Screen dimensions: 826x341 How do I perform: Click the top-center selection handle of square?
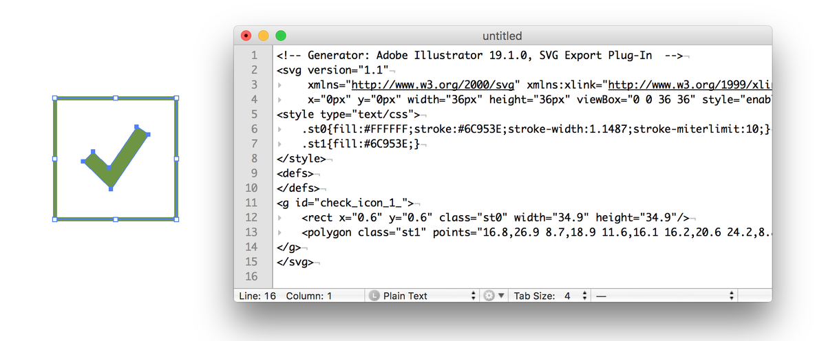(116, 98)
